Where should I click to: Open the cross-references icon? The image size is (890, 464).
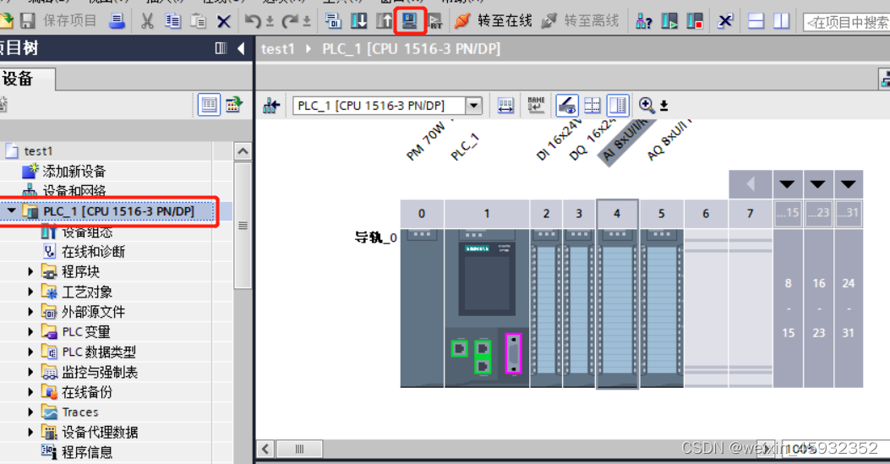pyautogui.click(x=725, y=22)
